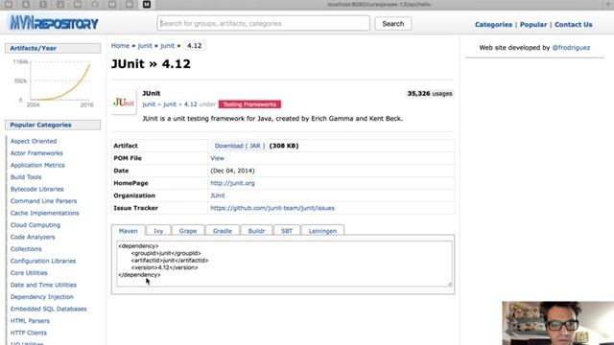Open Cache Implementations category
The image size is (614, 345).
(x=45, y=213)
